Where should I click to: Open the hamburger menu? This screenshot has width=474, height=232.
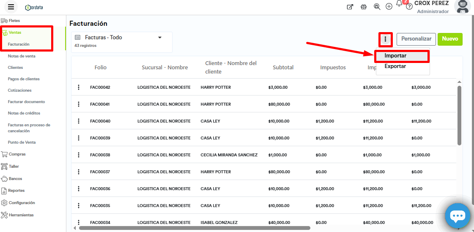tap(11, 7)
